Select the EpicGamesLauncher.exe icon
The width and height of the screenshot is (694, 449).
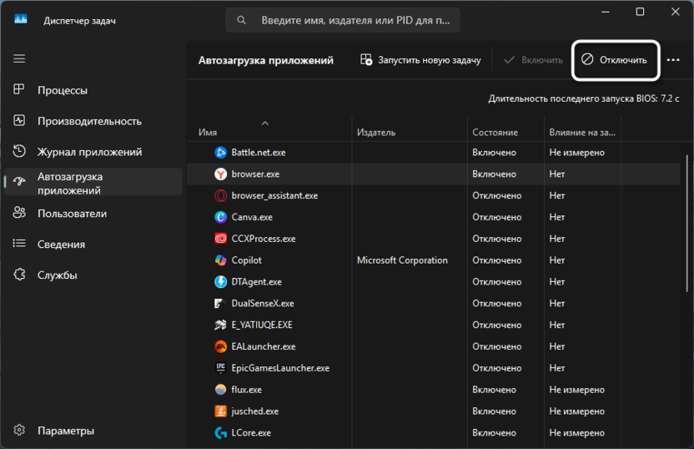[220, 368]
